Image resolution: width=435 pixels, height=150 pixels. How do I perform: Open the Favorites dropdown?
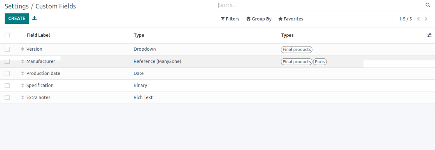pos(291,19)
